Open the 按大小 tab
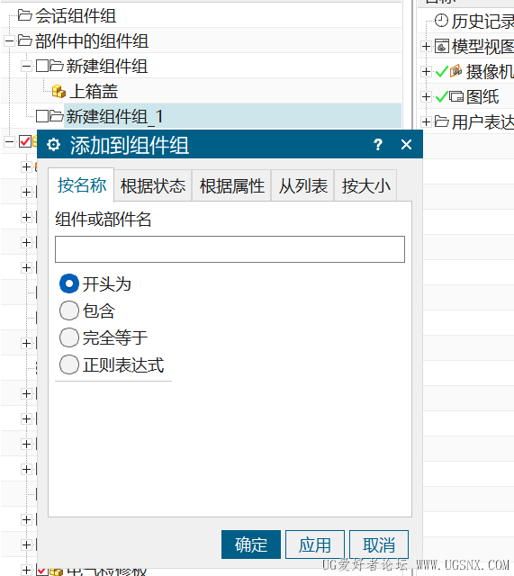The image size is (514, 576). pyautogui.click(x=365, y=186)
